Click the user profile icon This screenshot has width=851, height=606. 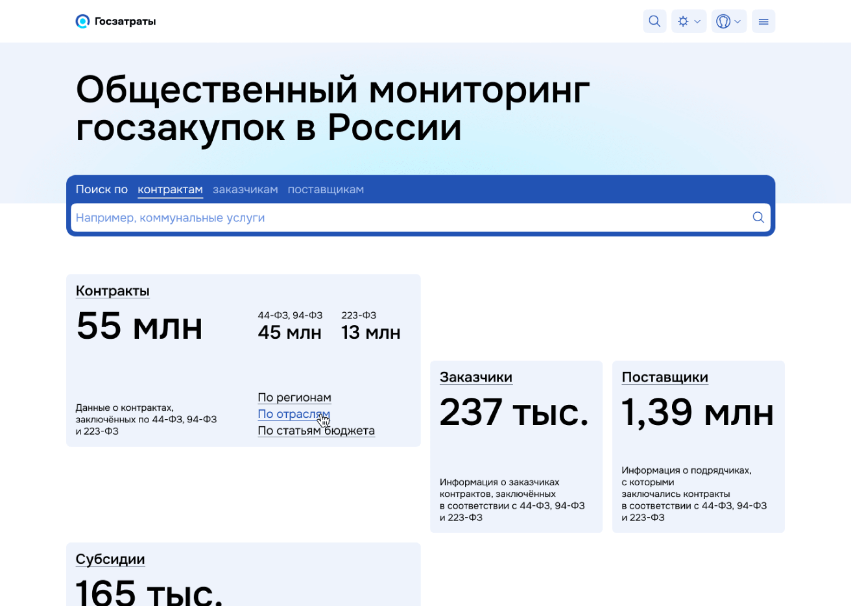723,21
